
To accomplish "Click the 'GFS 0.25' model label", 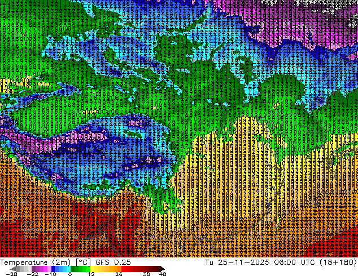I will (113, 262).
